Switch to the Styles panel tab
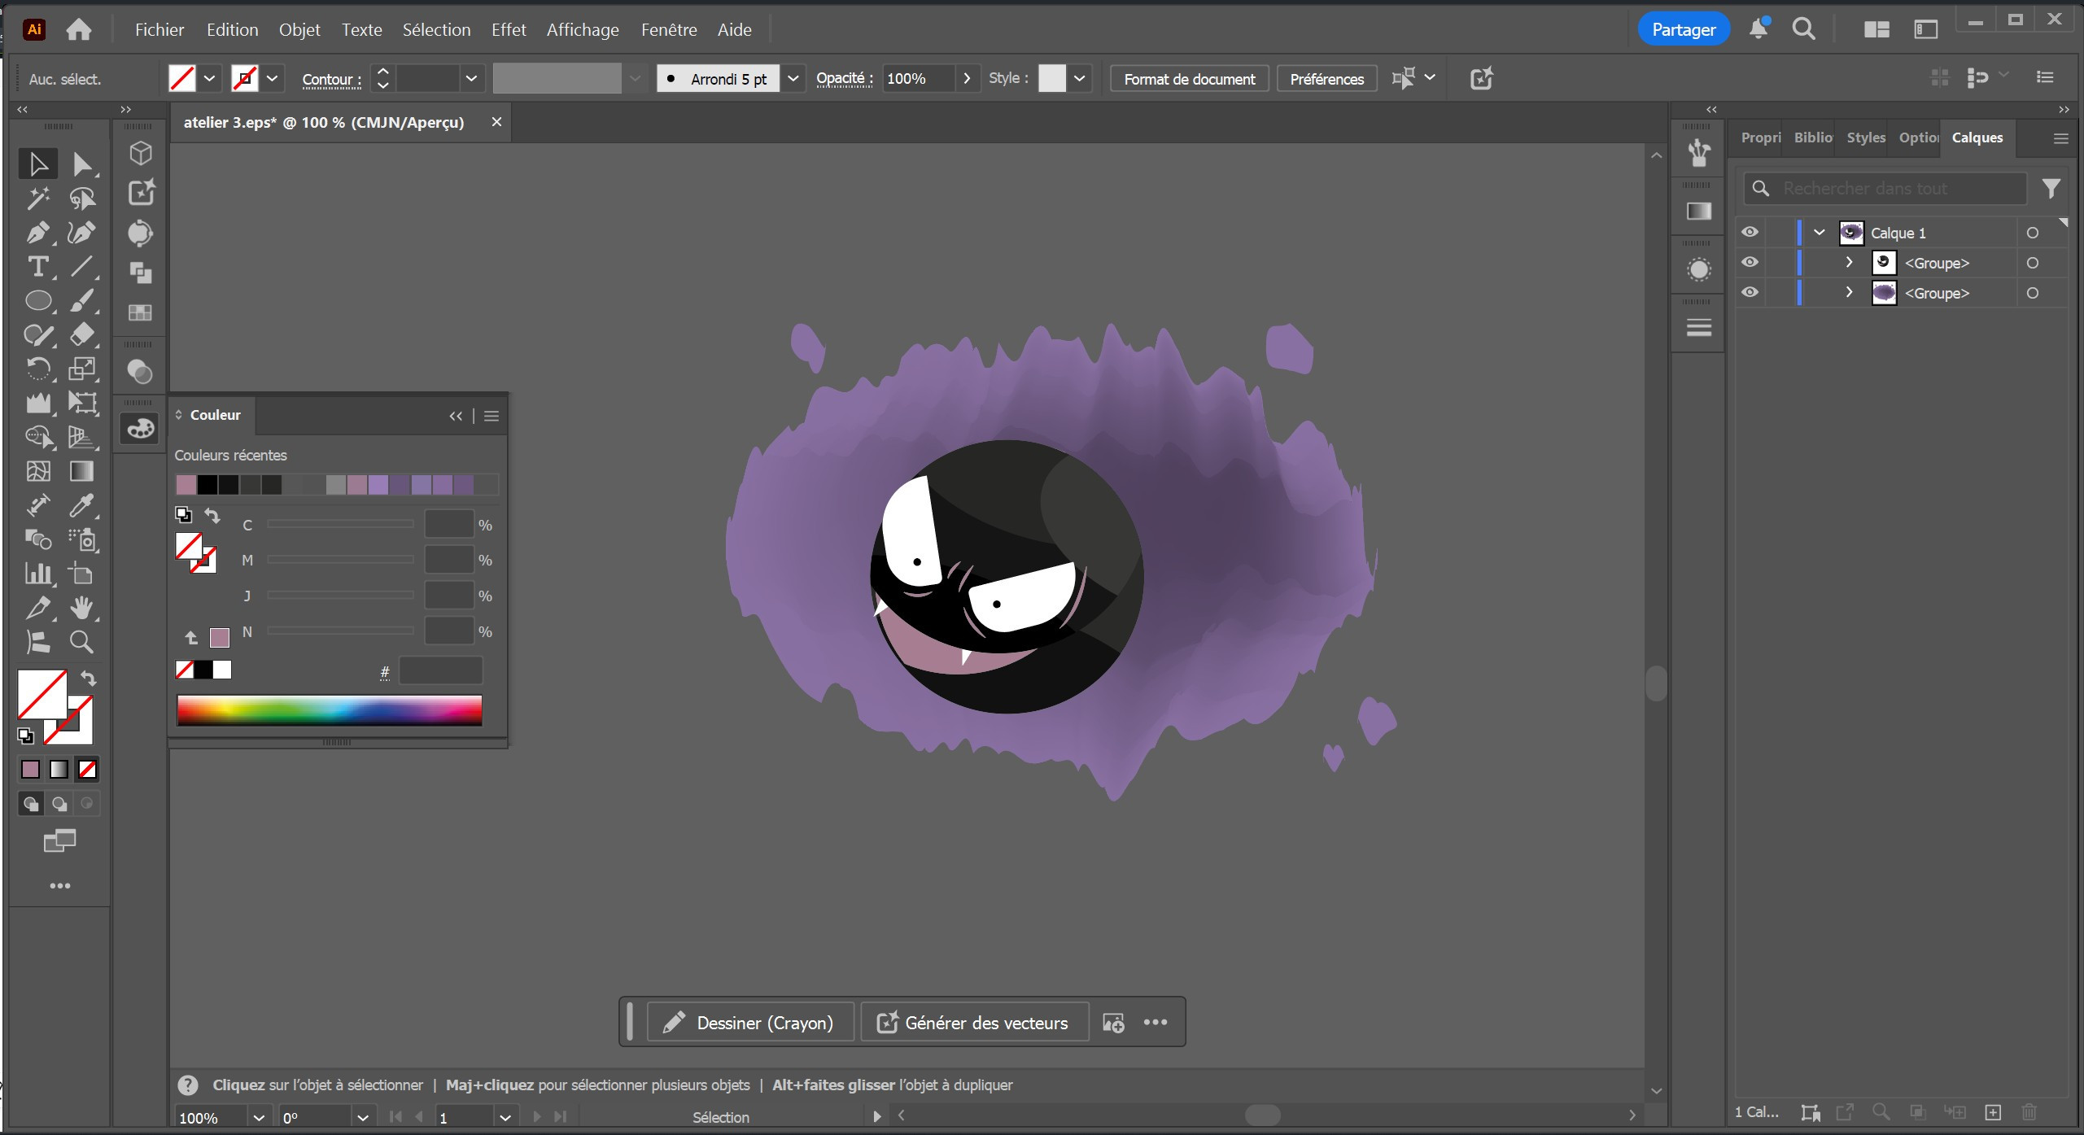This screenshot has height=1135, width=2084. (x=1865, y=138)
